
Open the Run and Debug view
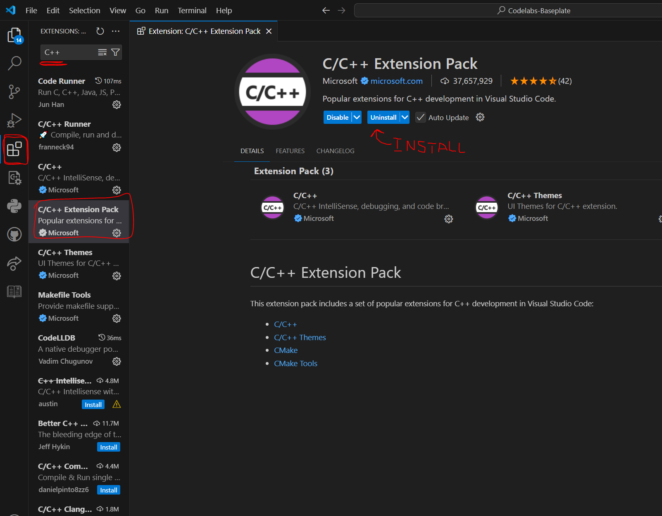(x=14, y=120)
